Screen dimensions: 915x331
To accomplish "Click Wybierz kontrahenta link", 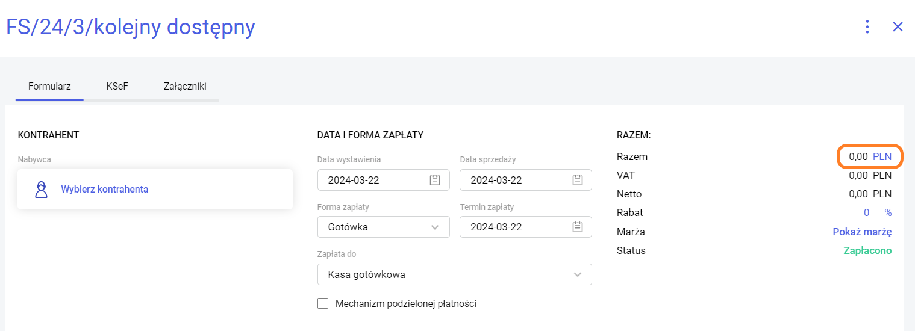I will coord(105,190).
